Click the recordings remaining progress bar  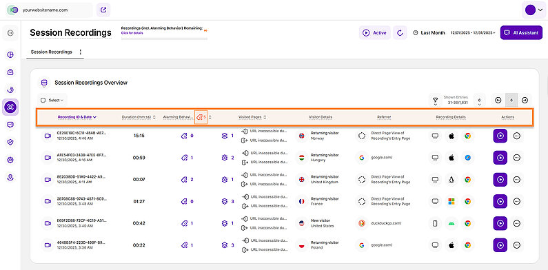click(164, 38)
